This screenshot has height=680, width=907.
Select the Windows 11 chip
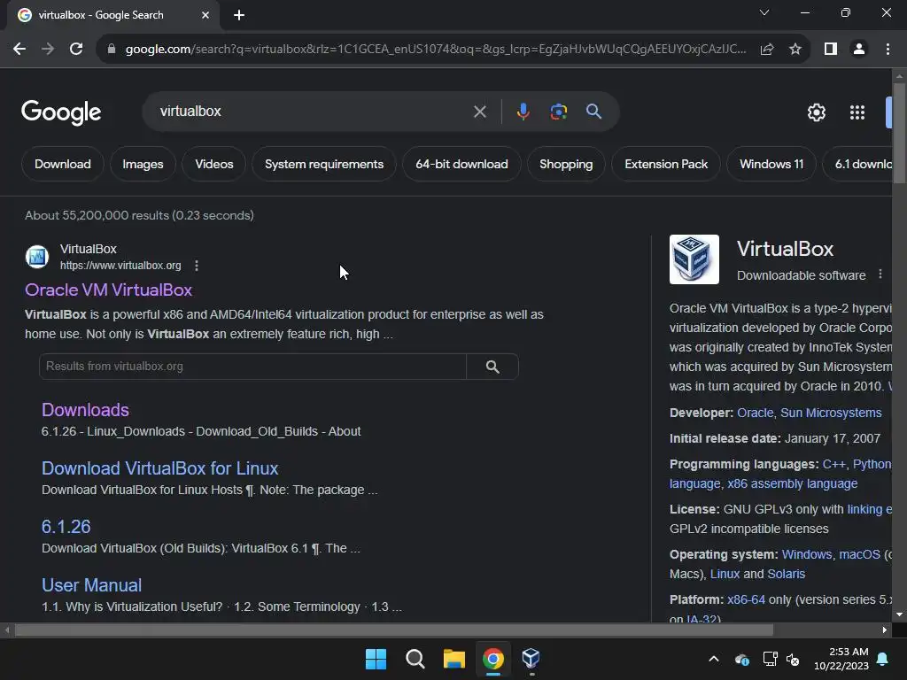[x=771, y=164]
